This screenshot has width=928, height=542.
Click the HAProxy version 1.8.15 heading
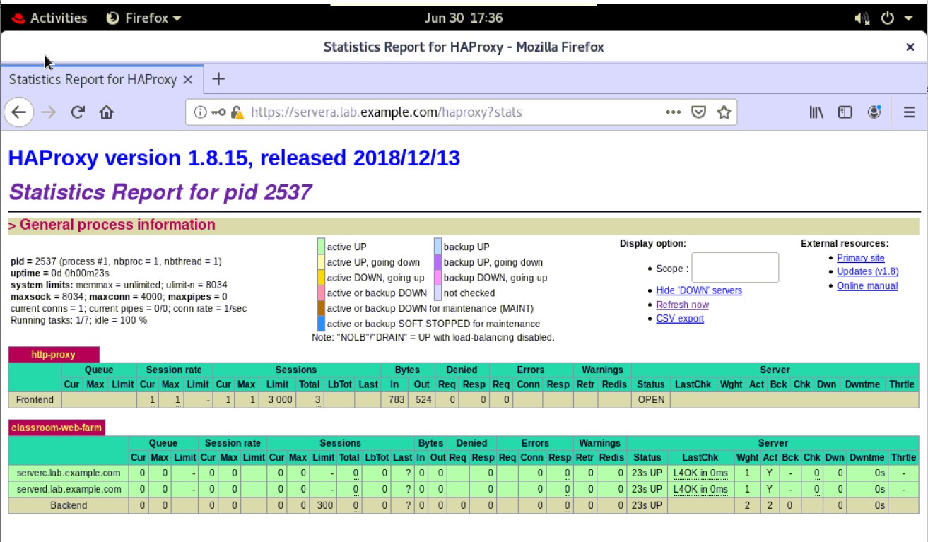point(234,158)
